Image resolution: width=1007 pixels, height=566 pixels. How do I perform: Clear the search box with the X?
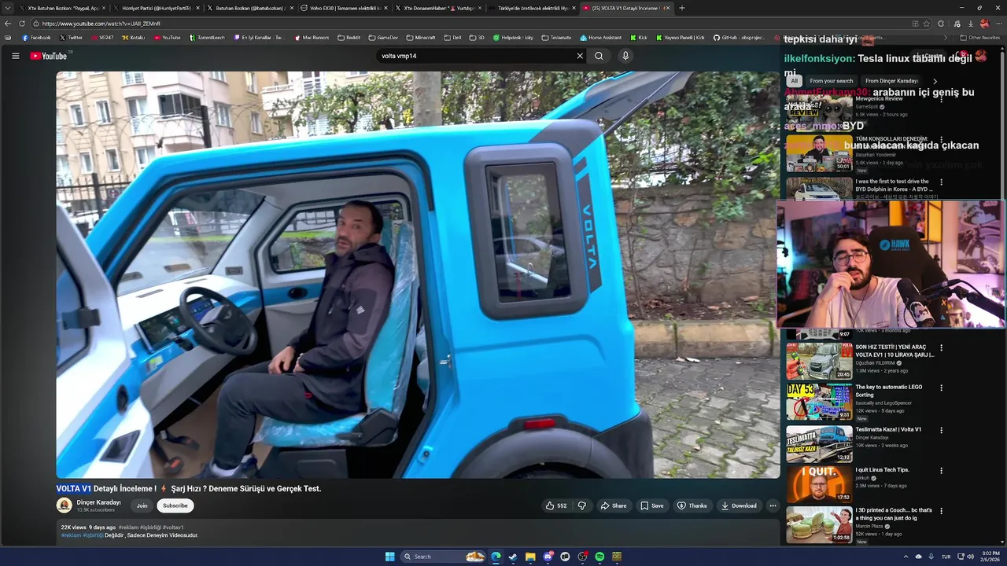pyautogui.click(x=580, y=56)
